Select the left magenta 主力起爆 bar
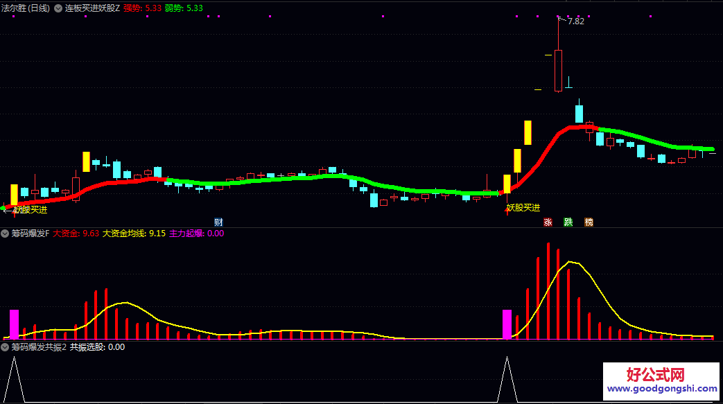Screen dimensions: 723x404 click(15, 325)
